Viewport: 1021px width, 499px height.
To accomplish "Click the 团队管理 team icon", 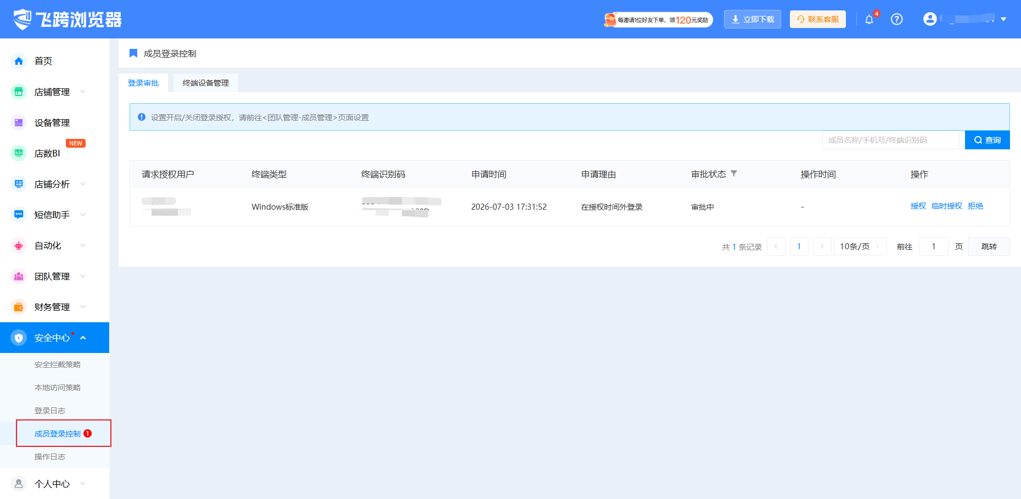I will click(19, 276).
